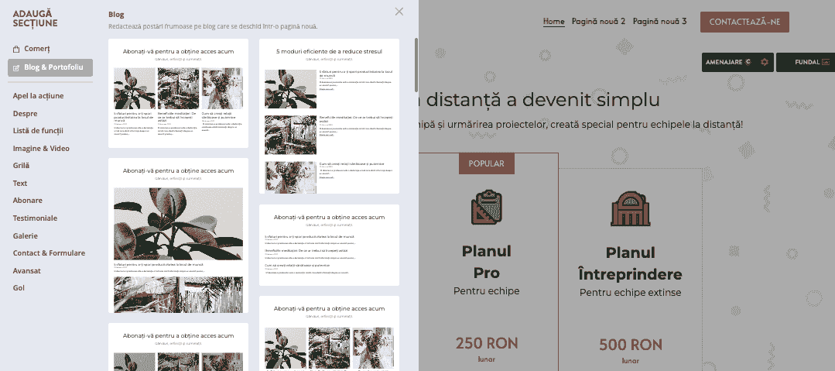Go to the Home page link
Screen dimensions: 835x371
554,22
